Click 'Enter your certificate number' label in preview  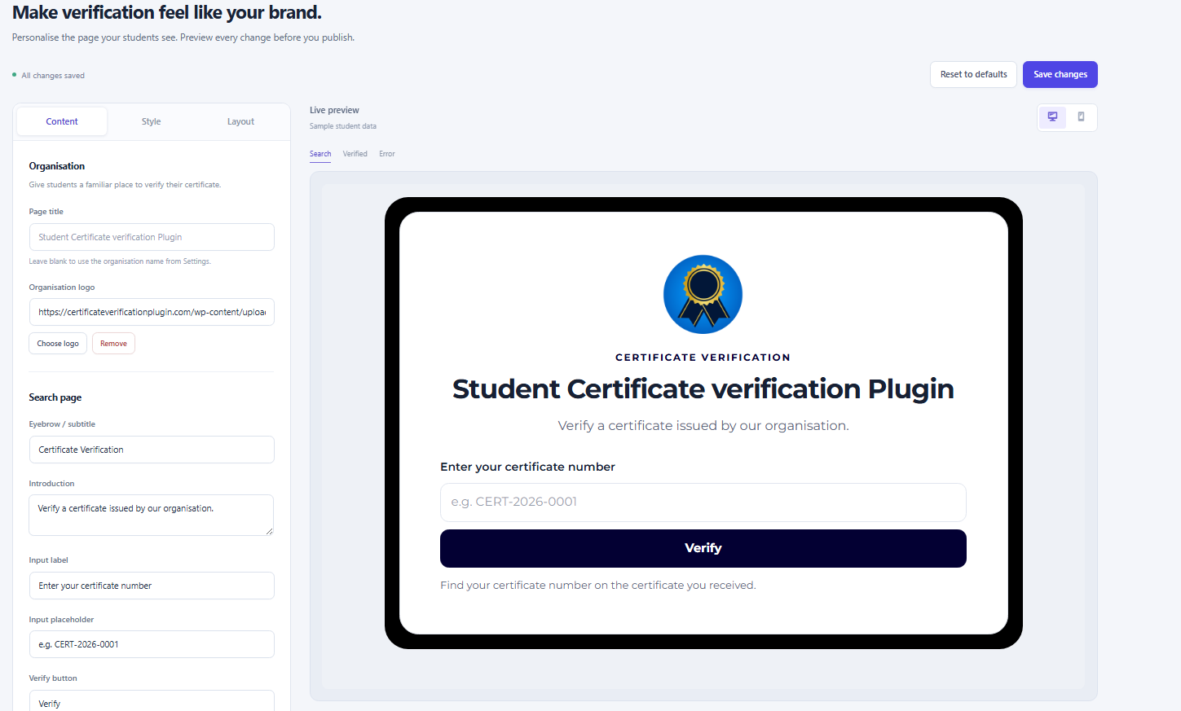pyautogui.click(x=527, y=467)
